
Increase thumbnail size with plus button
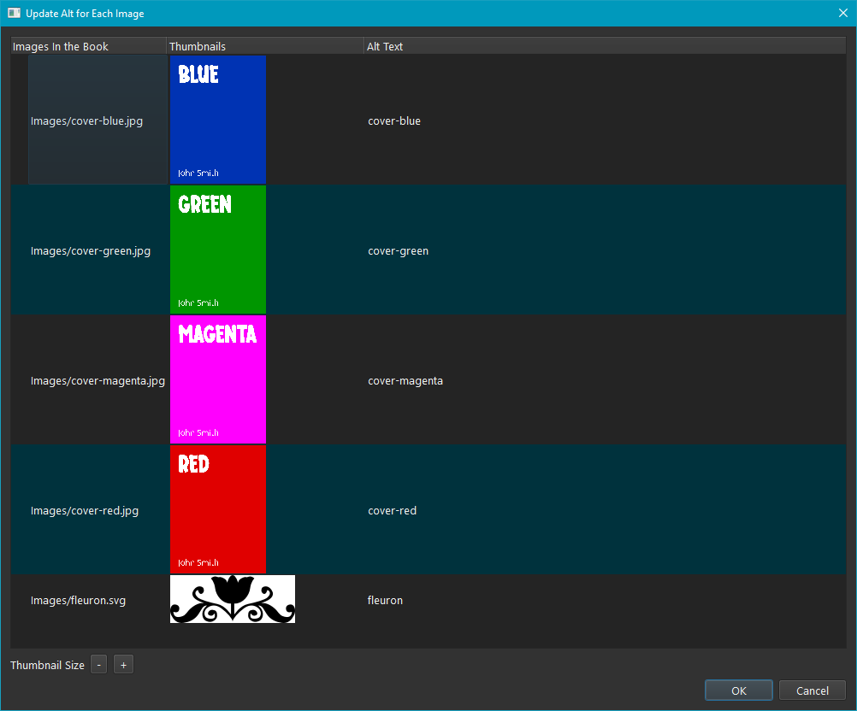click(123, 665)
